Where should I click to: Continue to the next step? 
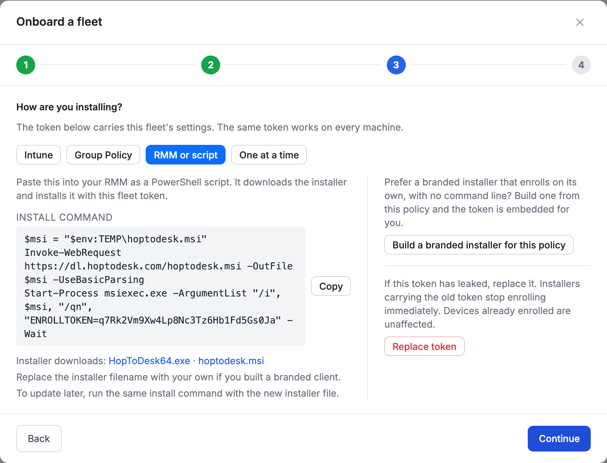pyautogui.click(x=559, y=439)
